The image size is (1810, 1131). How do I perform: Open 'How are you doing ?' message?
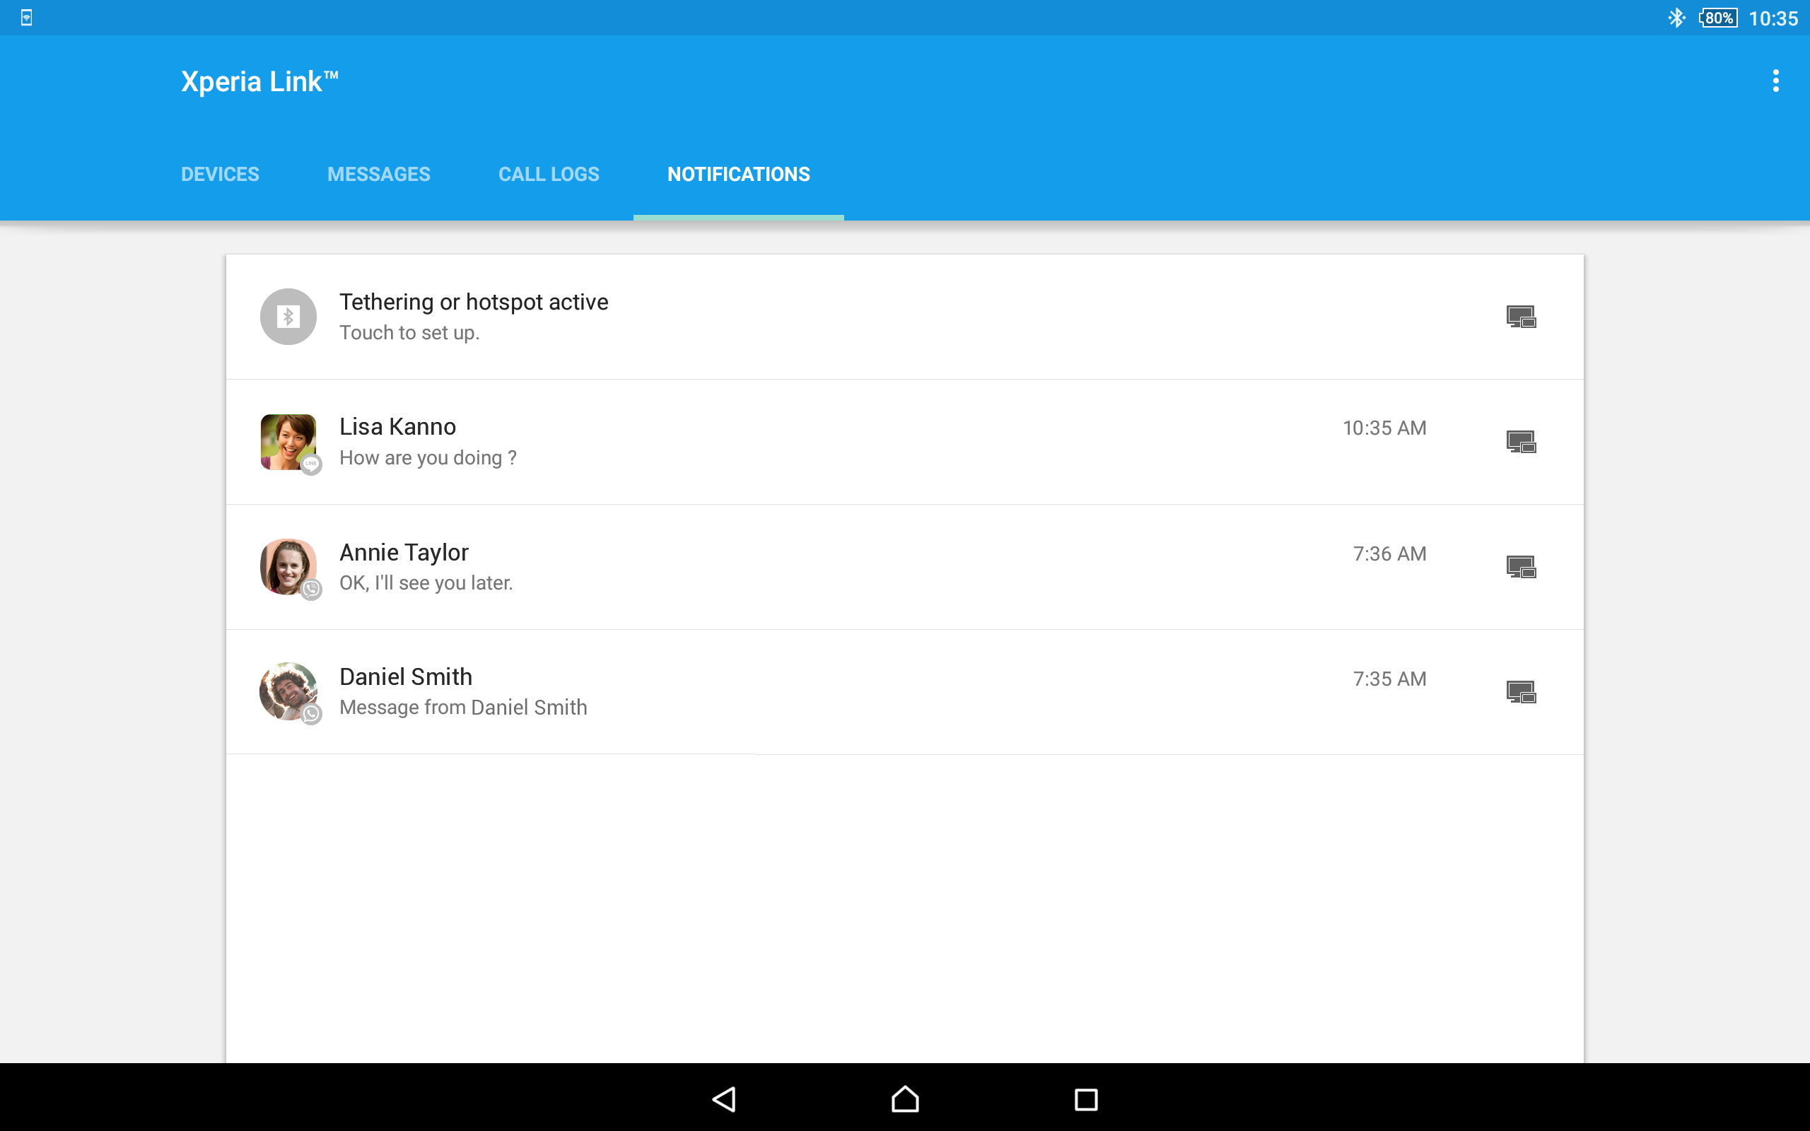click(x=428, y=458)
